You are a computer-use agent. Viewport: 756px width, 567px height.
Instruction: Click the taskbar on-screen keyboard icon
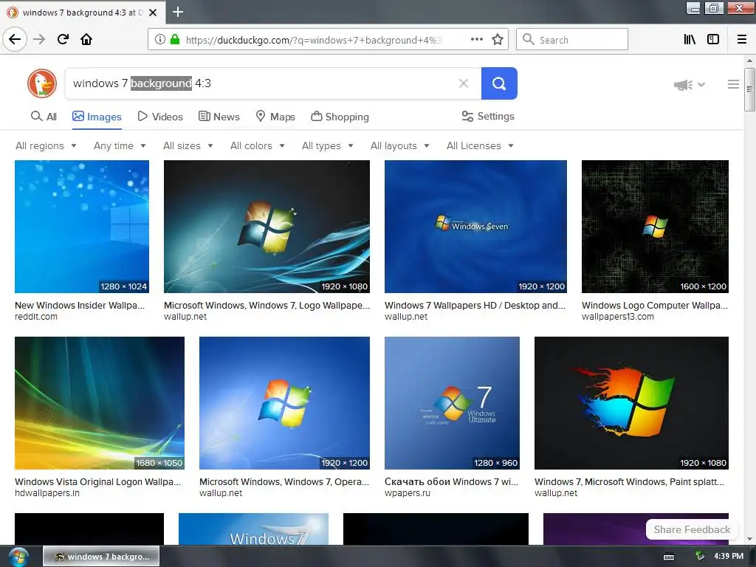[x=669, y=557]
